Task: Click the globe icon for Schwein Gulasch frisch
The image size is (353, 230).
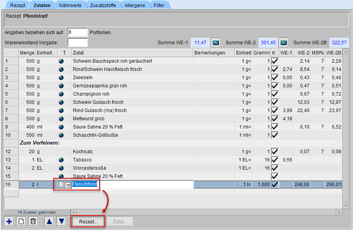Action: [x=61, y=102]
